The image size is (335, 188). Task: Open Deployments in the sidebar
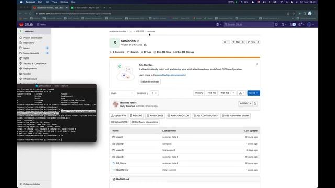tap(30, 68)
